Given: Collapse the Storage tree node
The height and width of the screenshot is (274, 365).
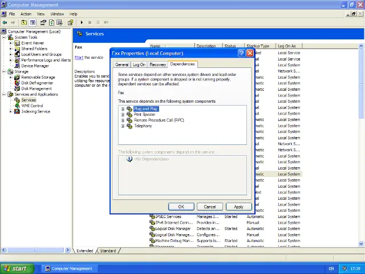Looking at the screenshot, I should pyautogui.click(x=4, y=71).
